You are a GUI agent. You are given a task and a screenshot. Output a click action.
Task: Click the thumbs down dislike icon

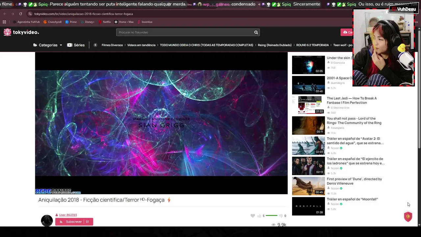point(281,216)
